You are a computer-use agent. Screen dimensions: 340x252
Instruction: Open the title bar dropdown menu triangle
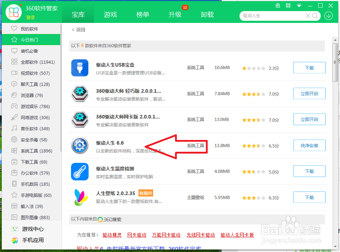click(x=299, y=6)
